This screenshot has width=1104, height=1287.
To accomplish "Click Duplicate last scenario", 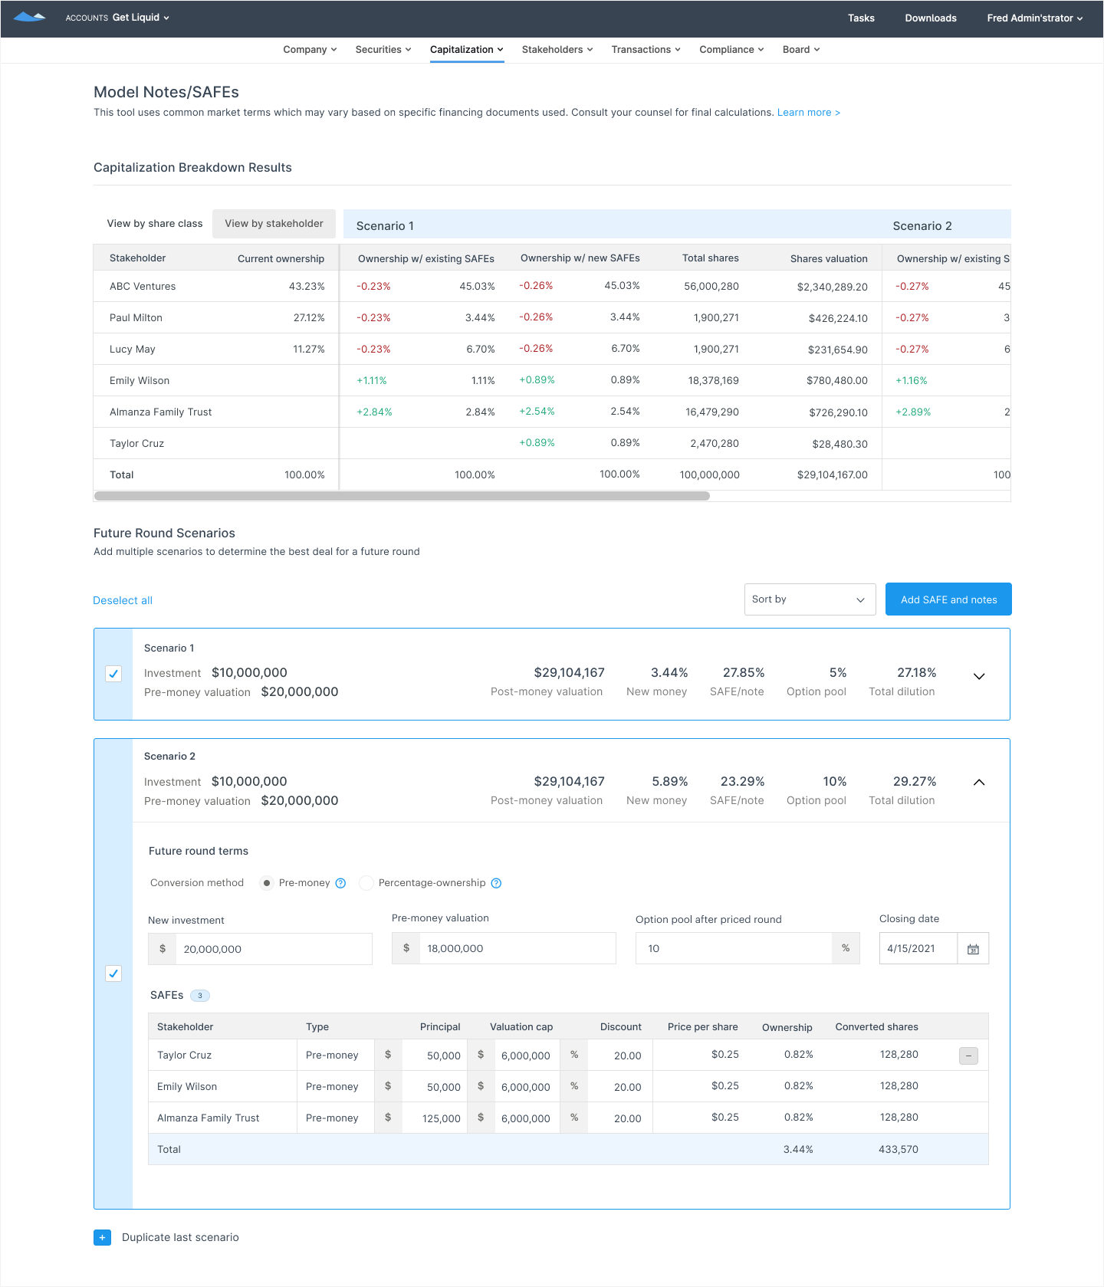I will 180,1237.
